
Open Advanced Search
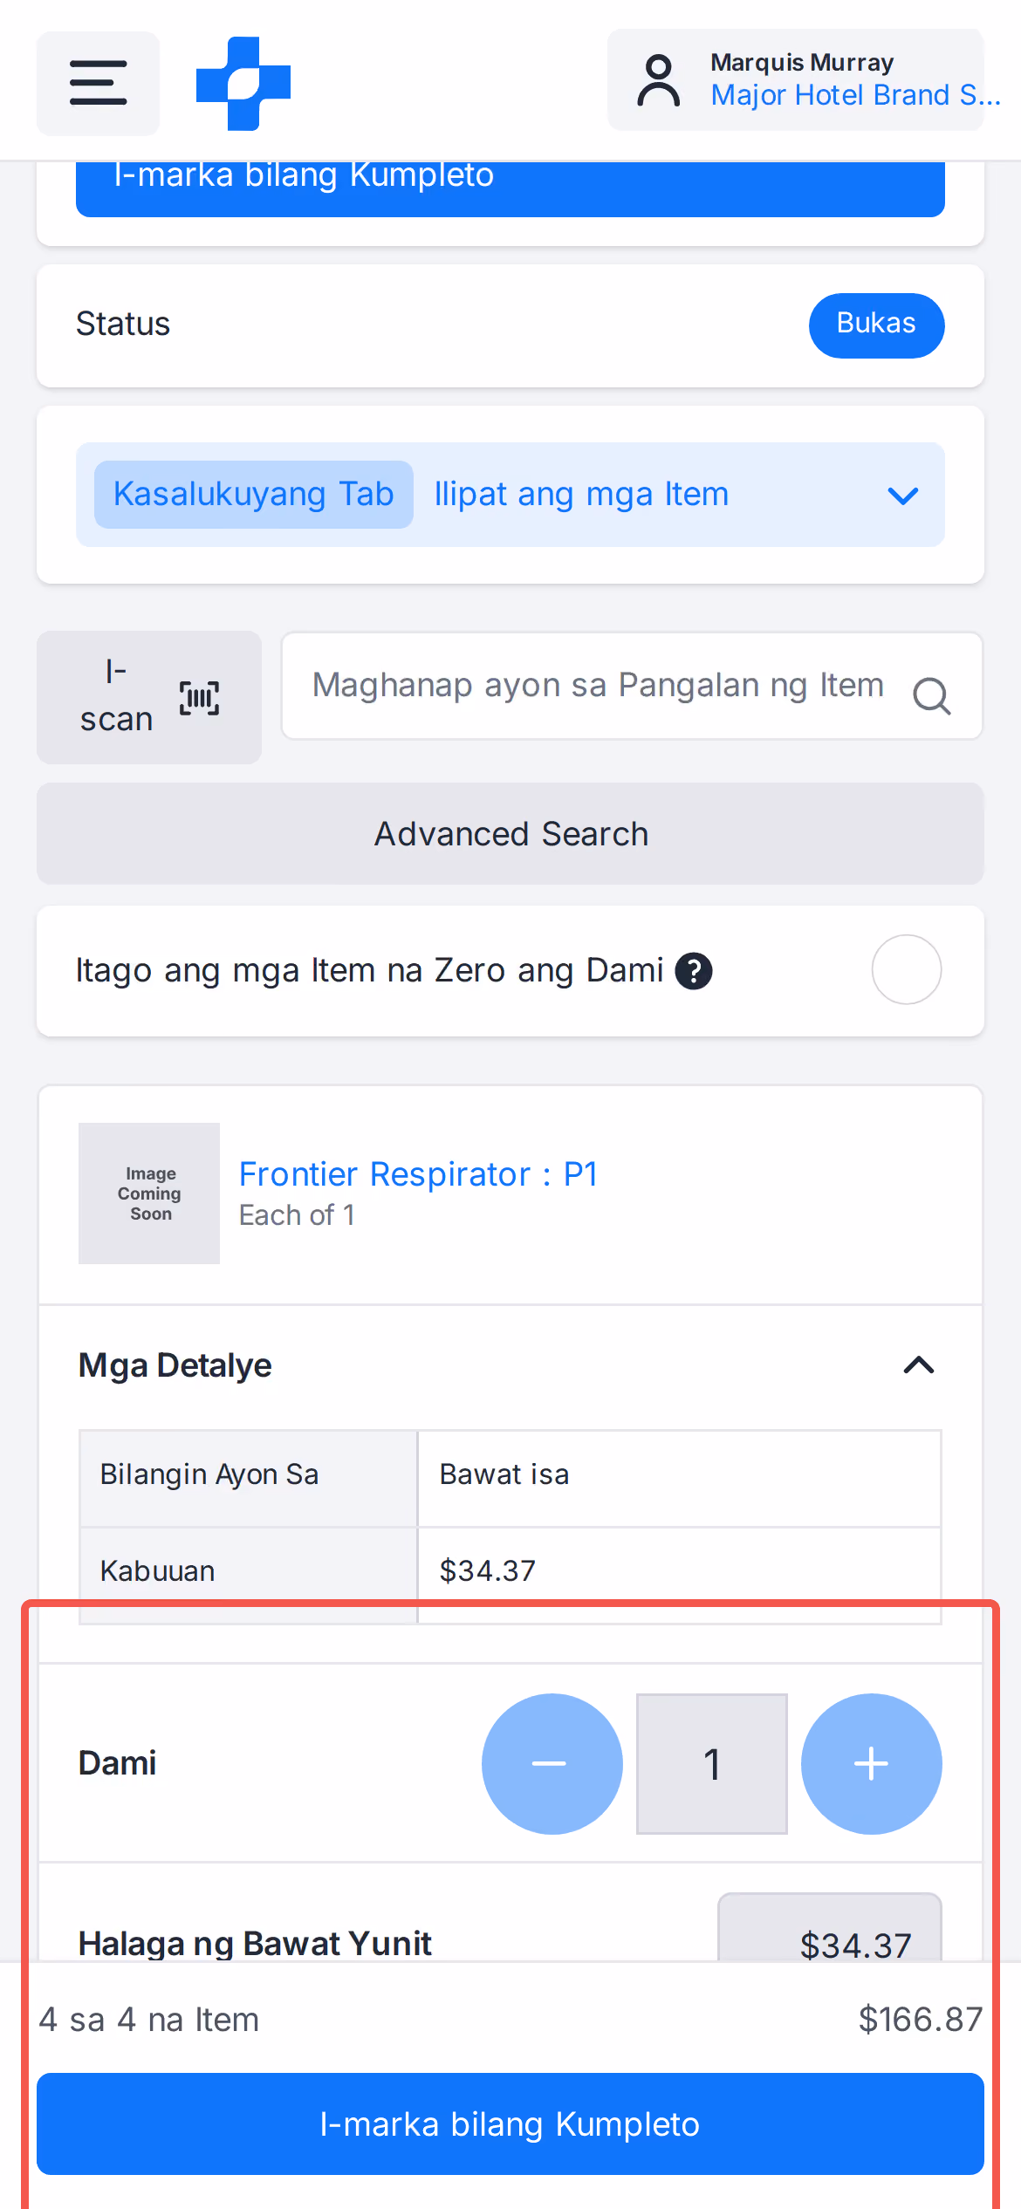(510, 833)
